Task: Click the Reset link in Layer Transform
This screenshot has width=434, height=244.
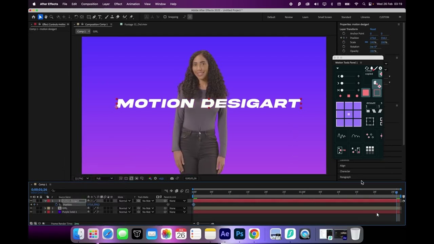Action: tap(373, 29)
